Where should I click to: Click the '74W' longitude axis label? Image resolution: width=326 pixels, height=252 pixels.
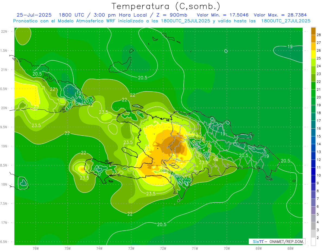click(99, 248)
